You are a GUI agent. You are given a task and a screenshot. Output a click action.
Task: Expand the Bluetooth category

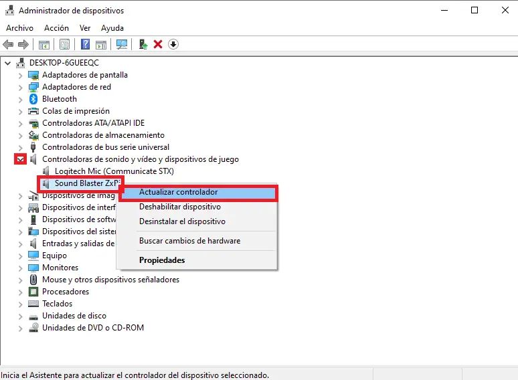(x=21, y=100)
